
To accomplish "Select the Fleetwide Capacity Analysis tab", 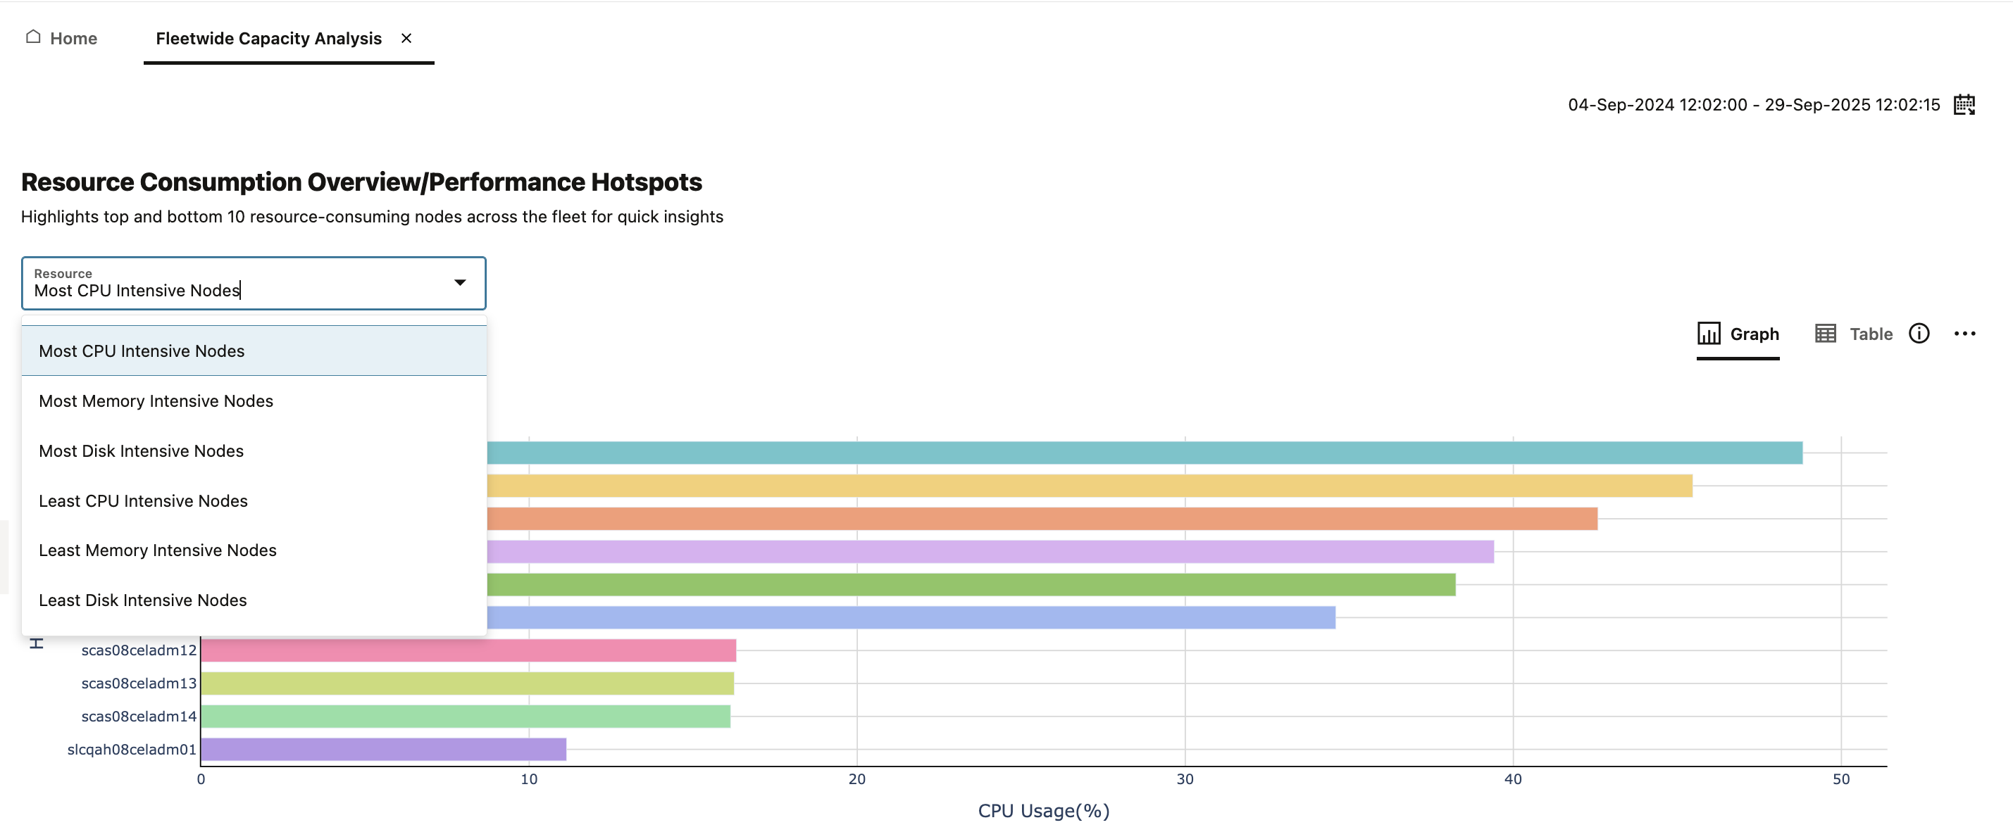I will pyautogui.click(x=269, y=37).
